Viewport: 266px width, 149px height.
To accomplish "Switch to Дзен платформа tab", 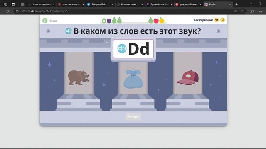I will (42, 5).
